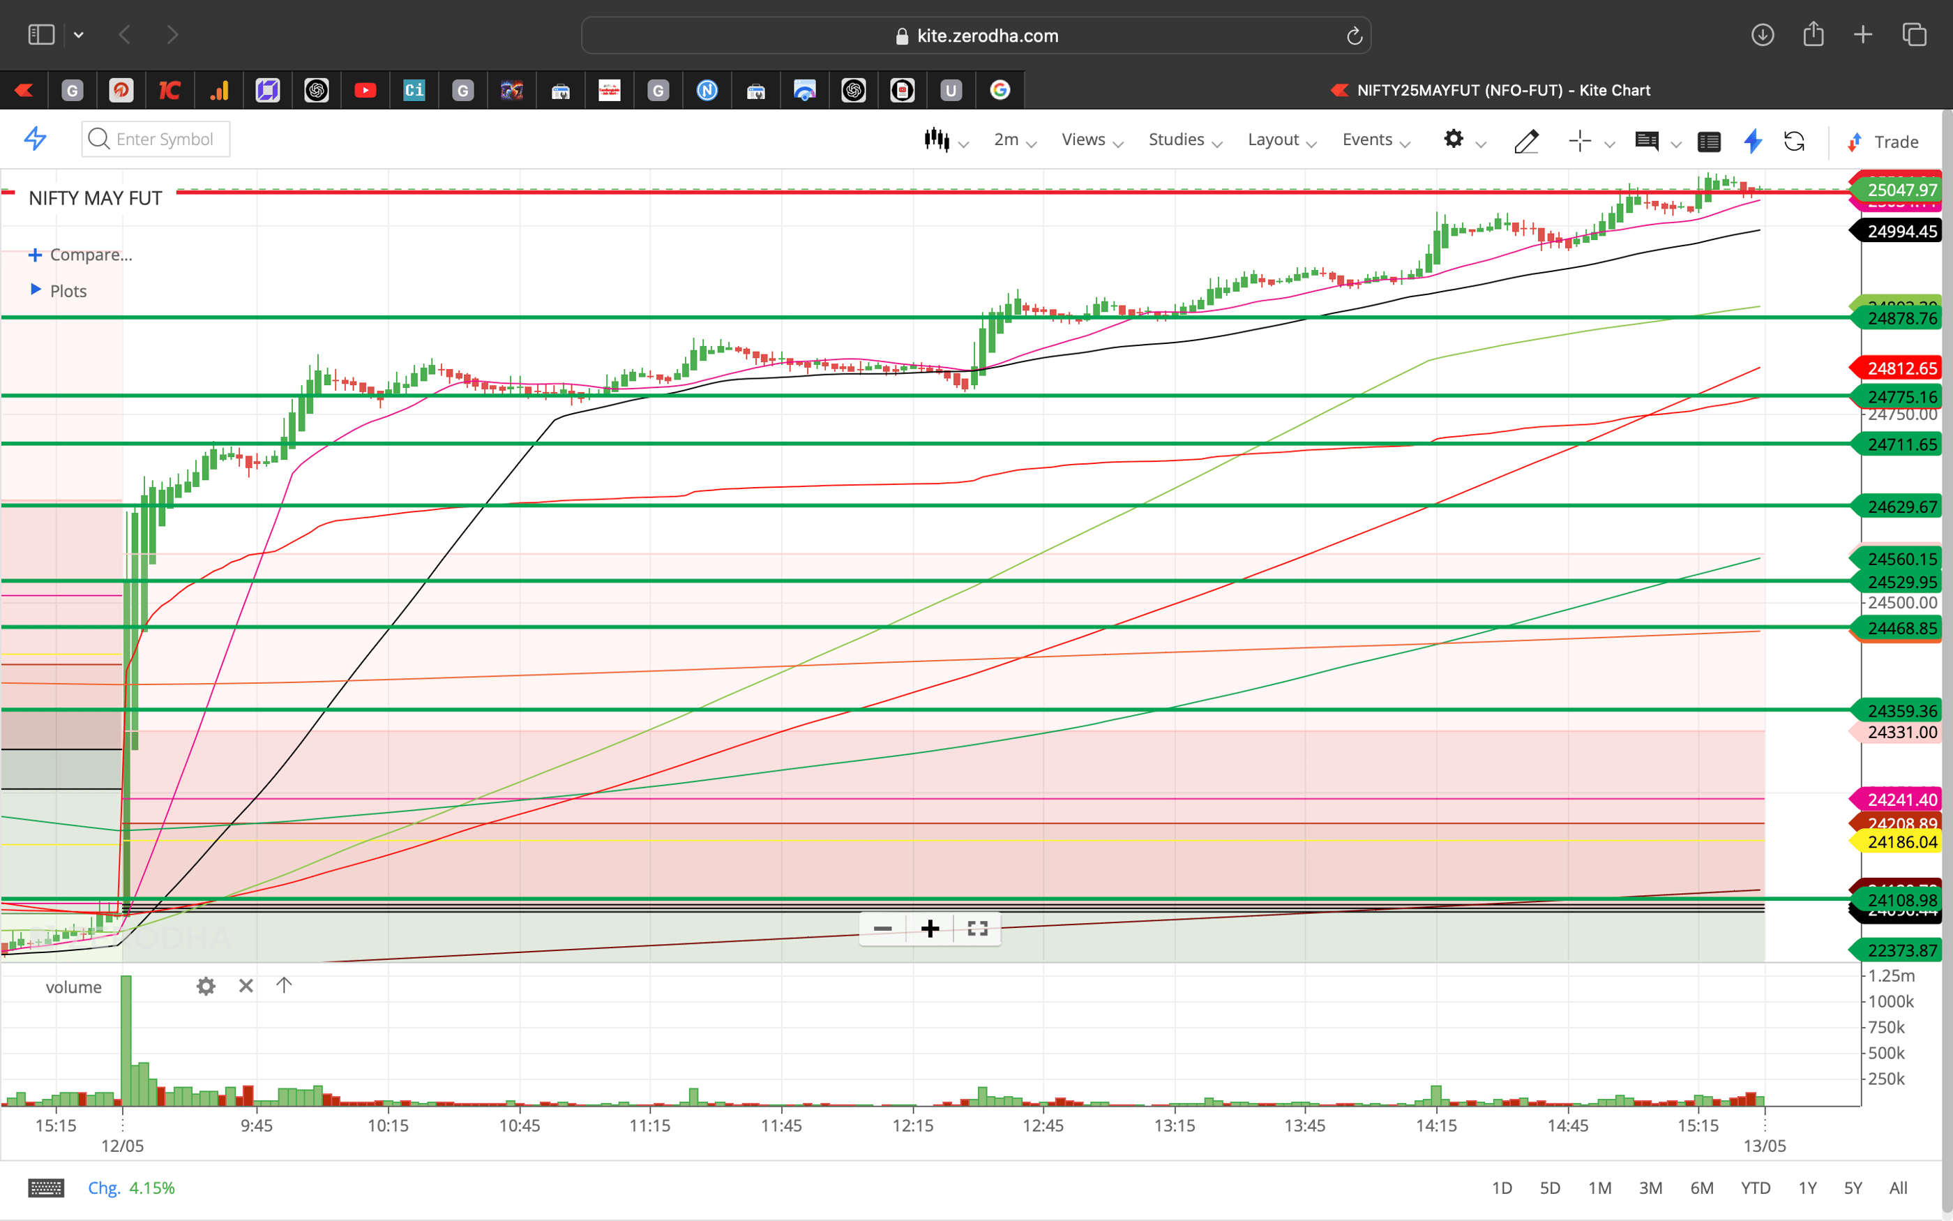Toggle the crosshair cursor tool
Screen dimensions: 1953x1221
tap(1578, 140)
